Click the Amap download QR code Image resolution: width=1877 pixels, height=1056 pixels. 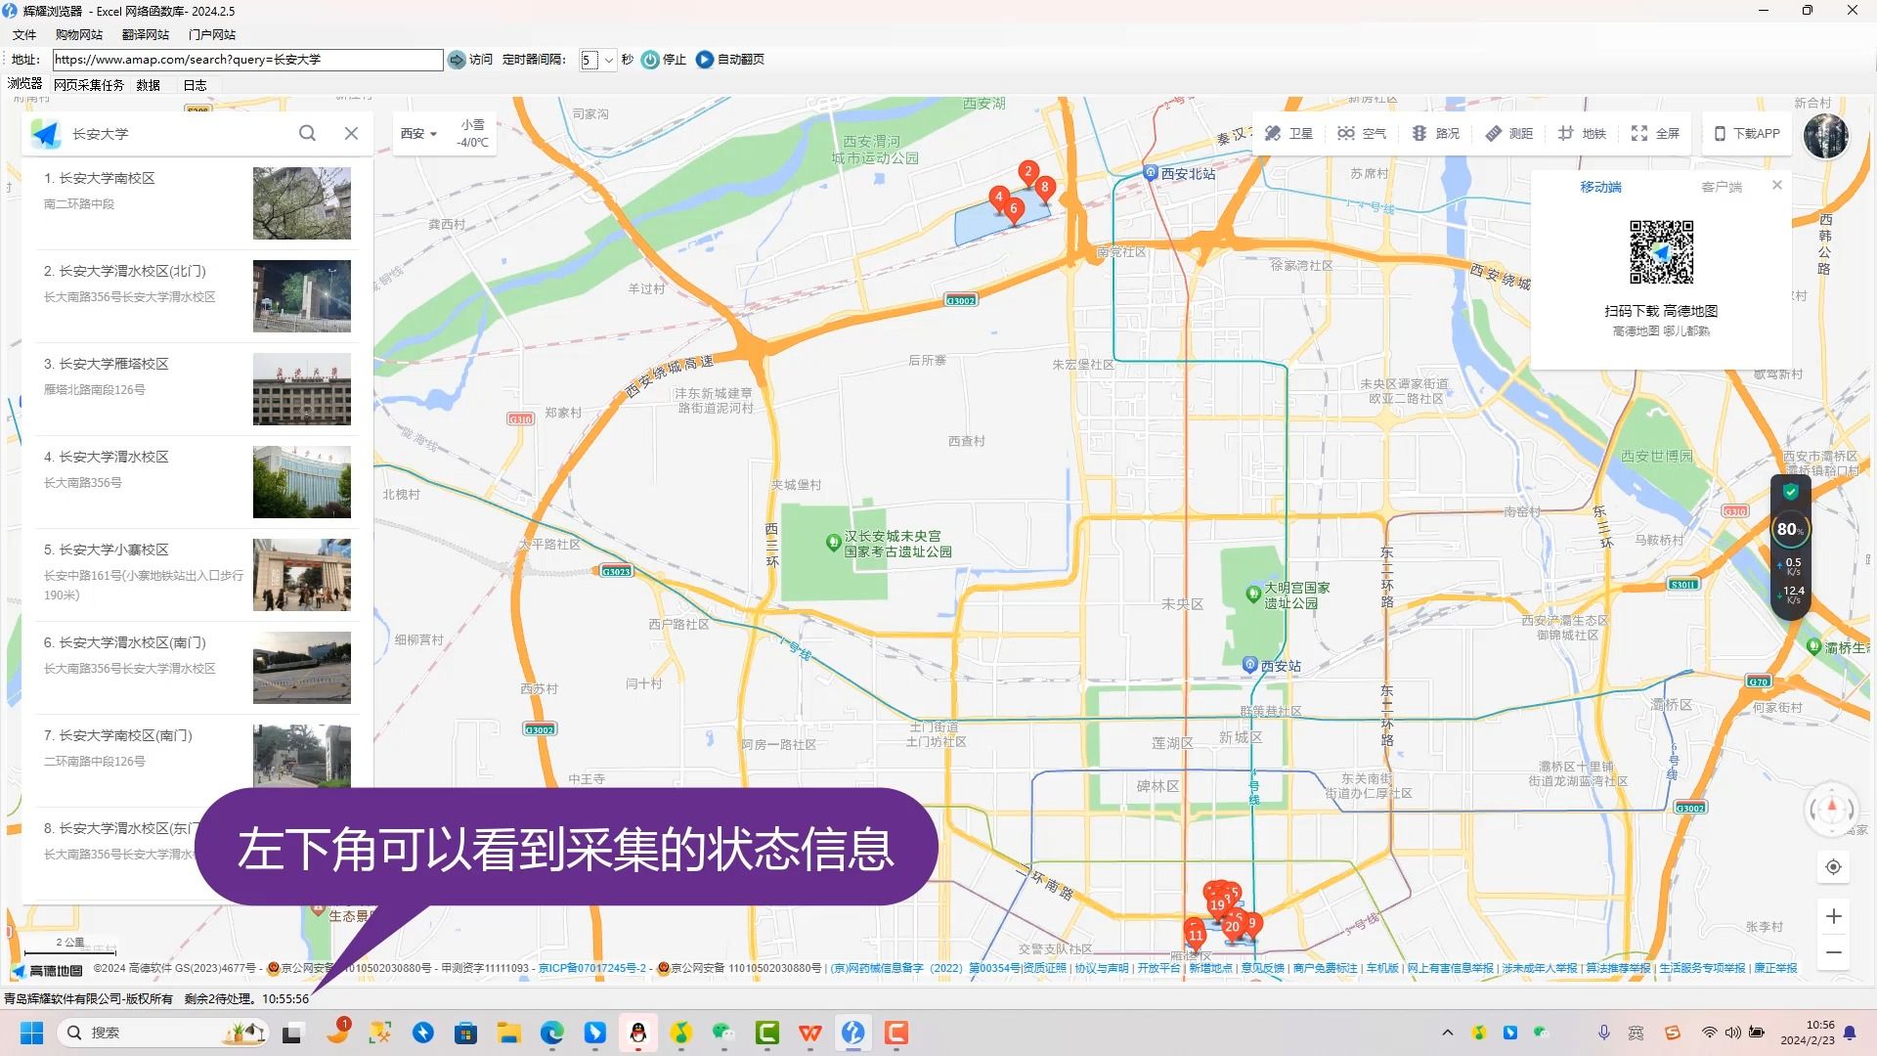pyautogui.click(x=1661, y=252)
